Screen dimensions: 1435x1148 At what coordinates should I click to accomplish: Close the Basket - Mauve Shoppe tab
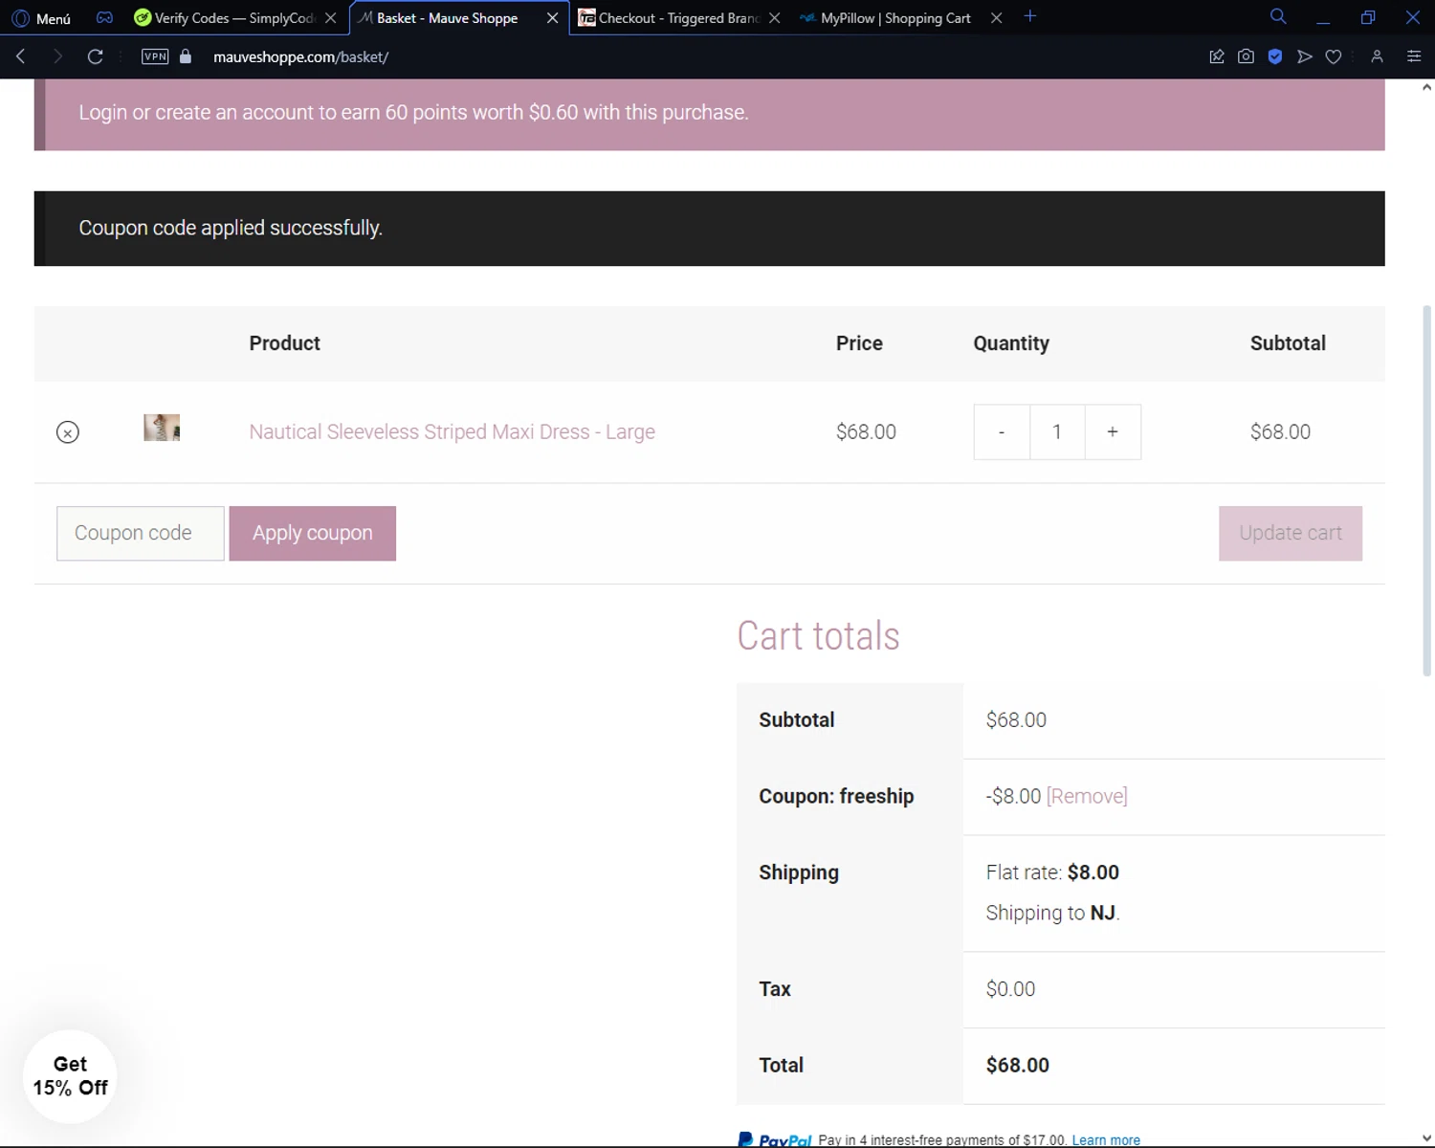(552, 18)
